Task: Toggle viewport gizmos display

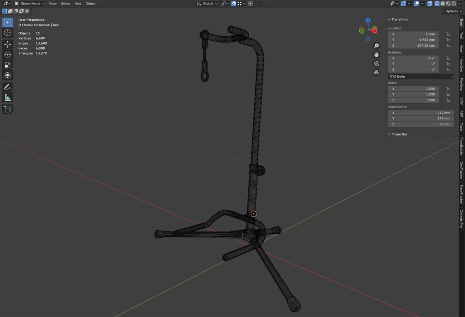Action: click(403, 4)
